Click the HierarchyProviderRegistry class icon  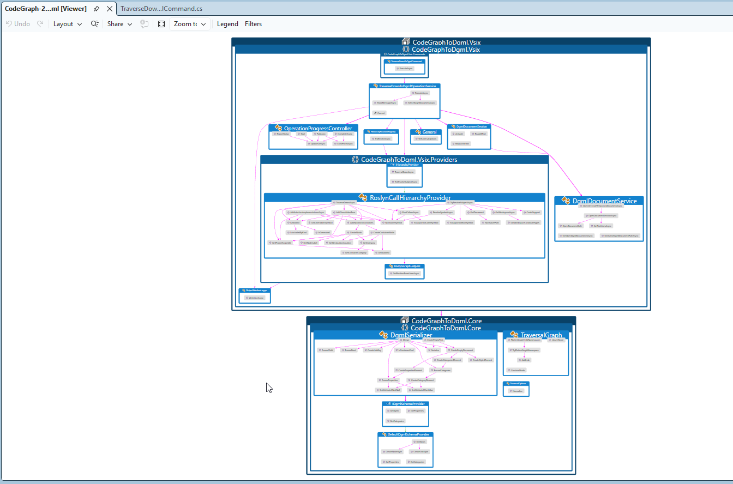coord(368,131)
